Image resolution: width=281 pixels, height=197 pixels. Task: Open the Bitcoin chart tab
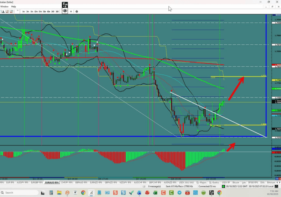[x=236, y=182]
